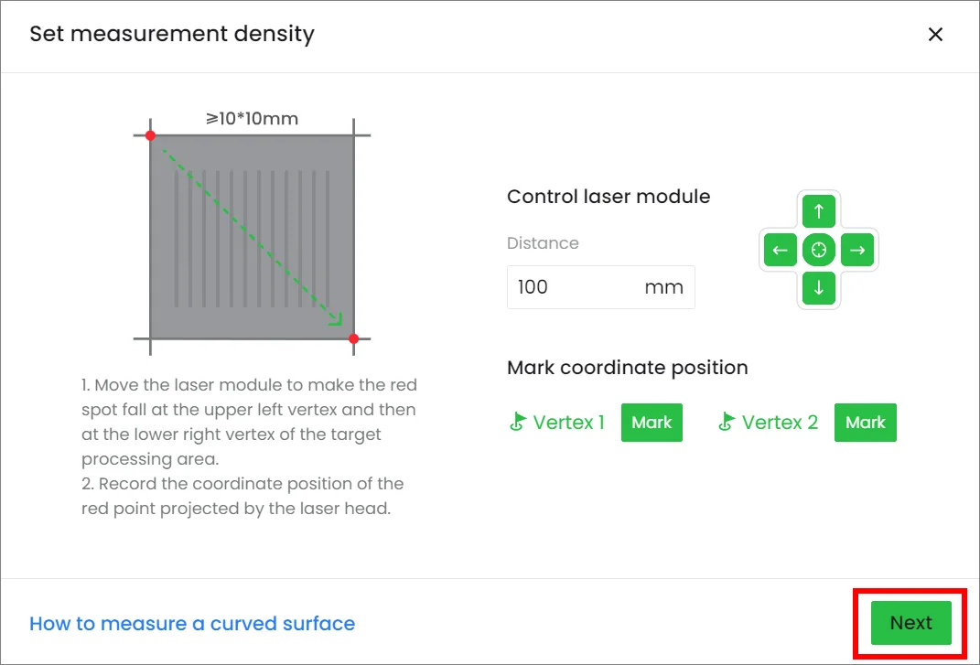Select the Vertex 2 label text
Image resolution: width=980 pixels, height=665 pixels.
780,423
